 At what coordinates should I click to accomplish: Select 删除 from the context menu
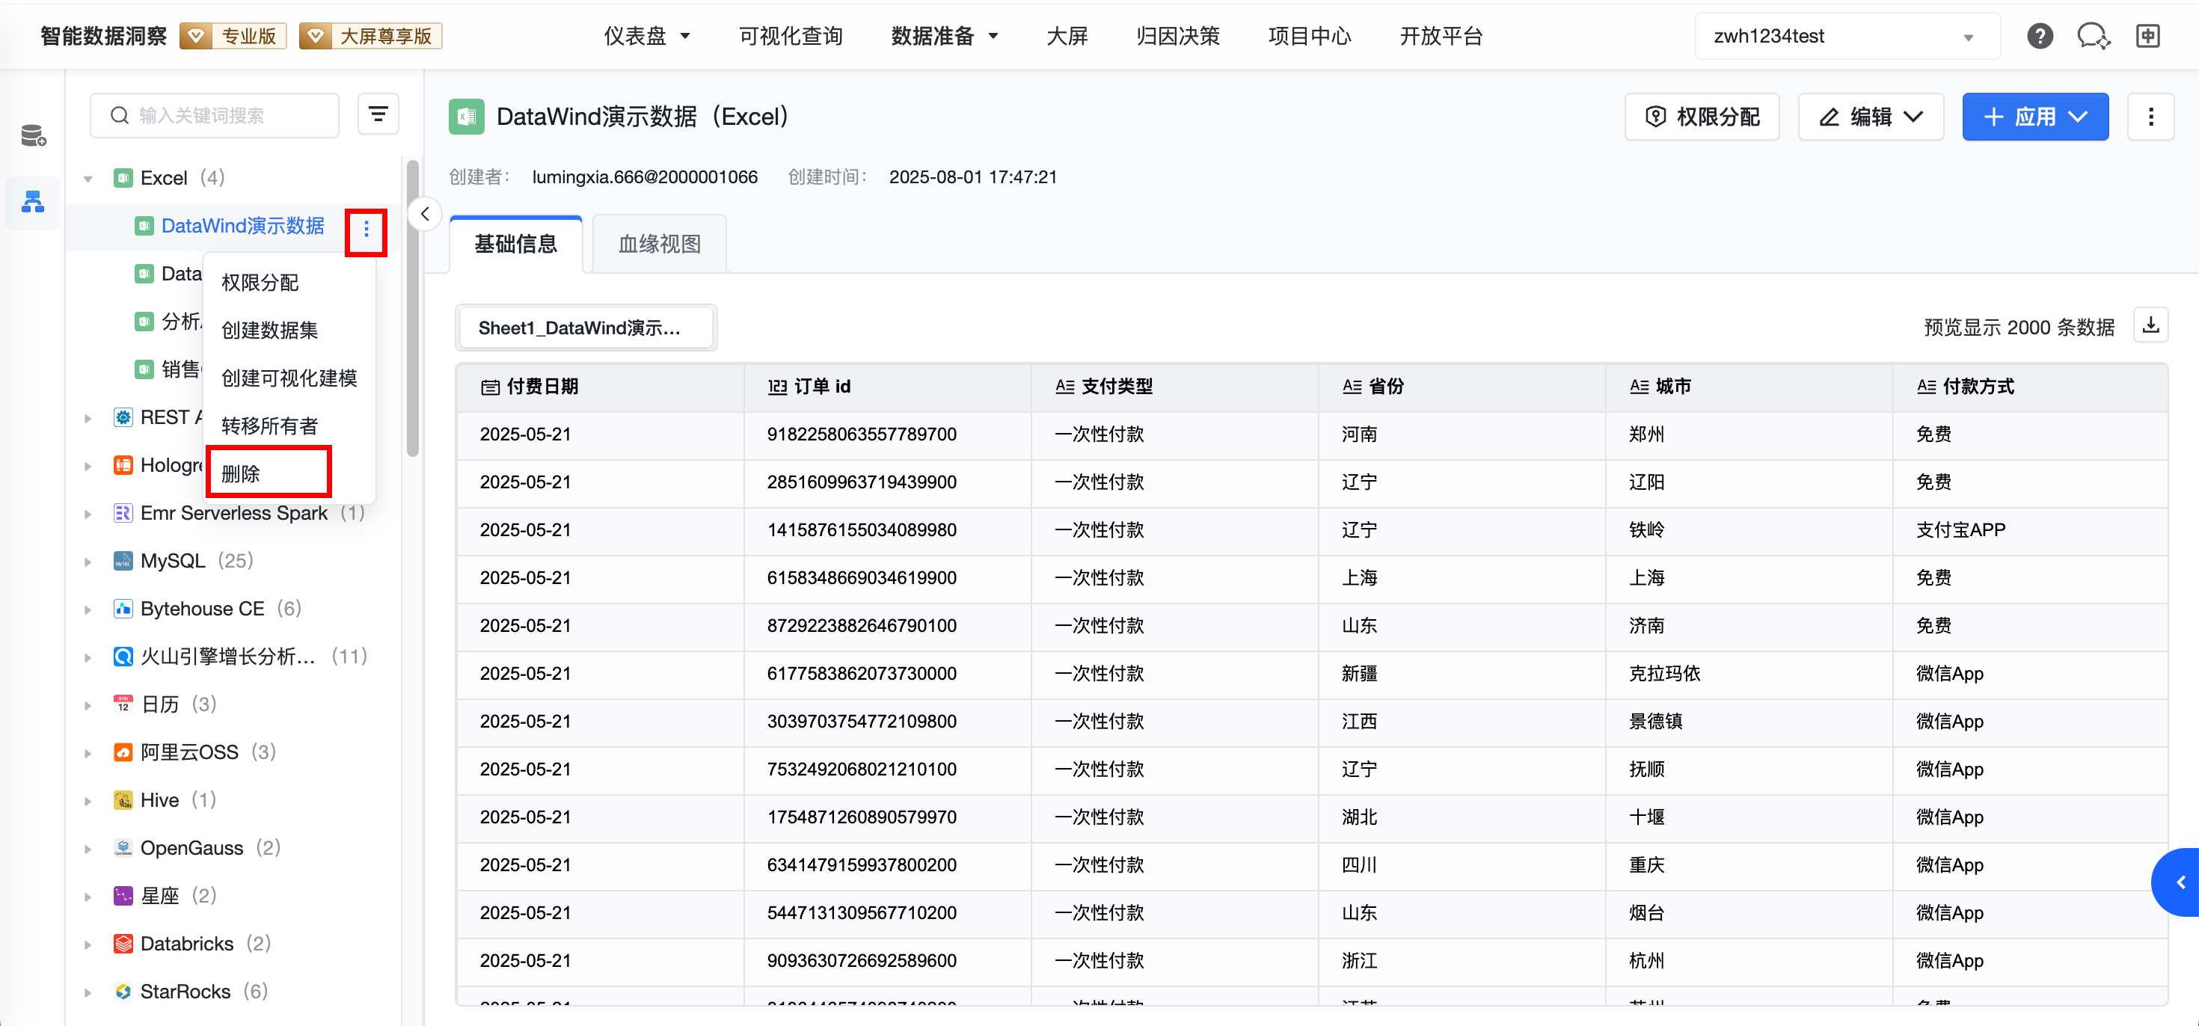tap(242, 473)
